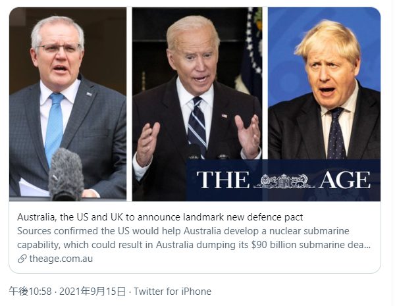Open the right photo with blue background
The image size is (397, 306).
(324, 84)
